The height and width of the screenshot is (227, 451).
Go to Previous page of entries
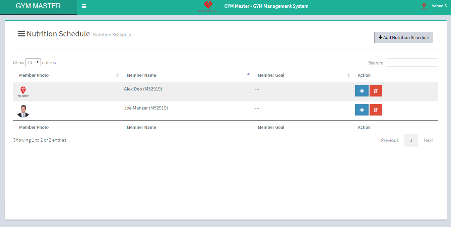tap(390, 140)
